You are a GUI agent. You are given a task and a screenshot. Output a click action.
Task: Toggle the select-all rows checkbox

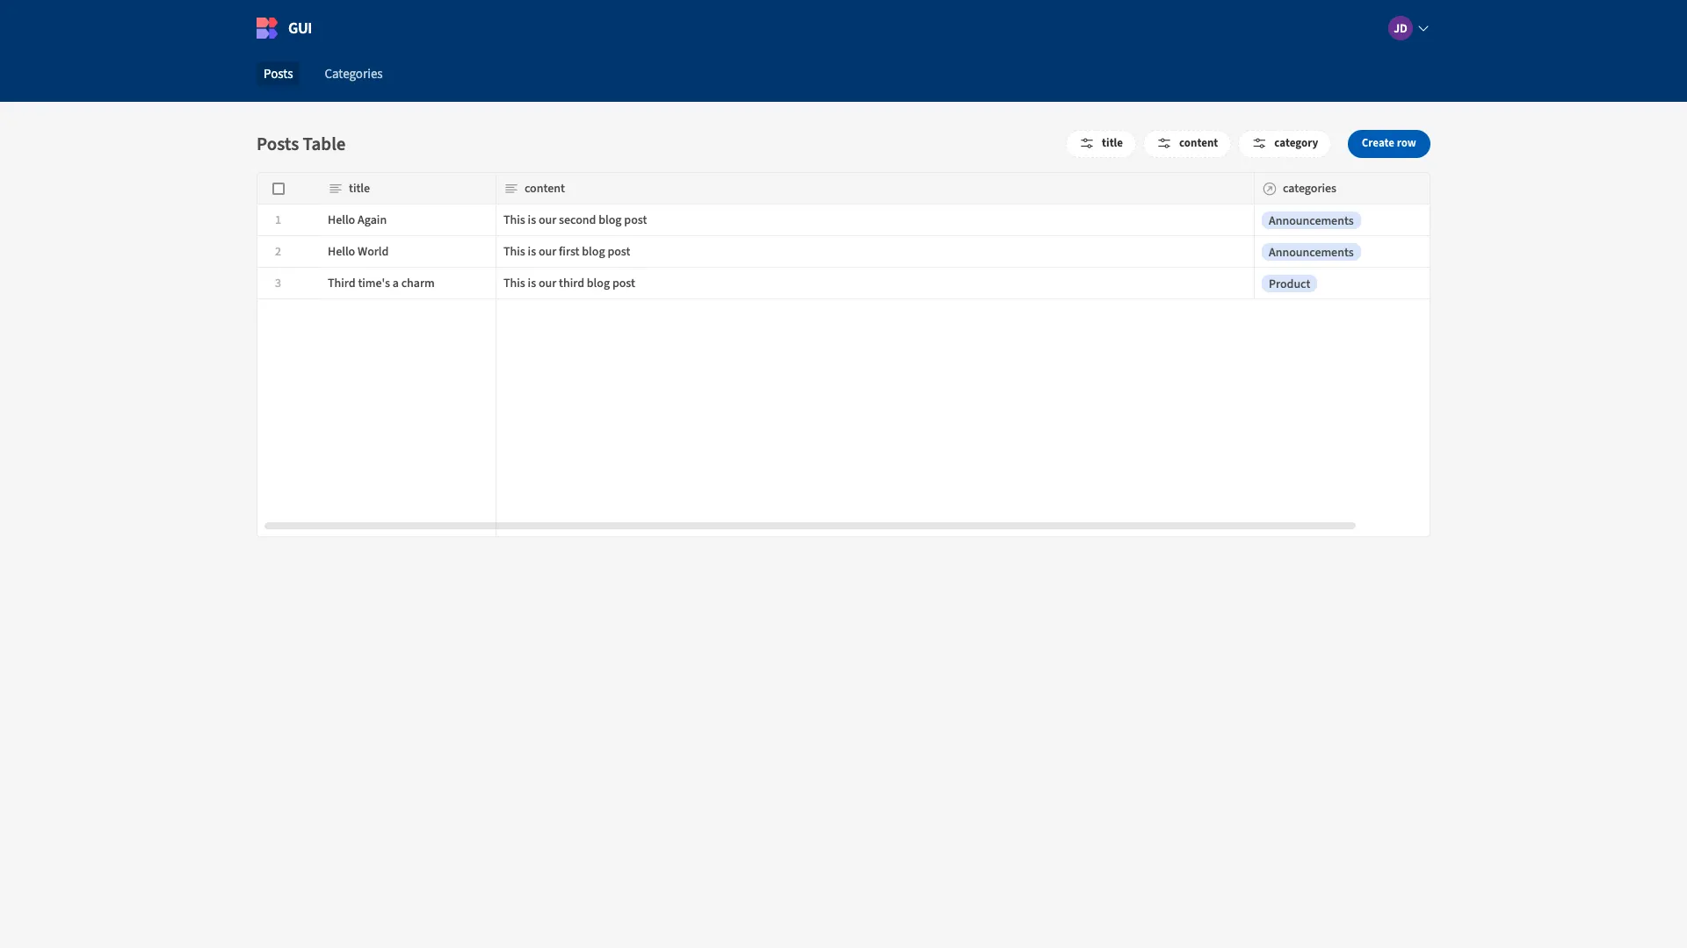coord(279,189)
